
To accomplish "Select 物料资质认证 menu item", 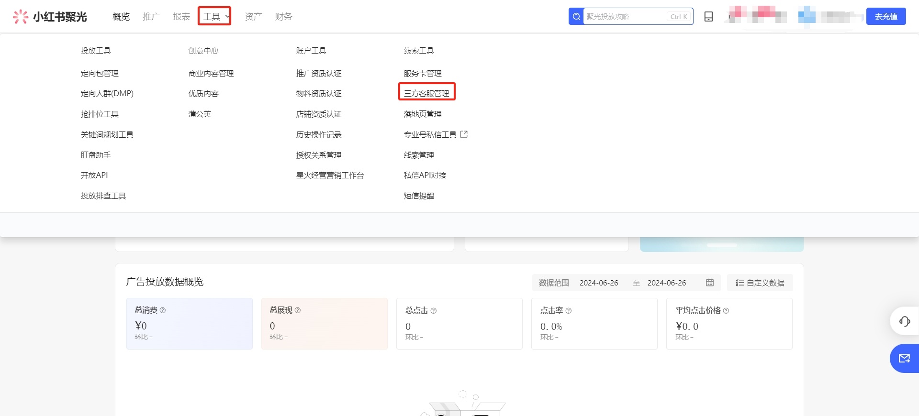I will (x=319, y=94).
